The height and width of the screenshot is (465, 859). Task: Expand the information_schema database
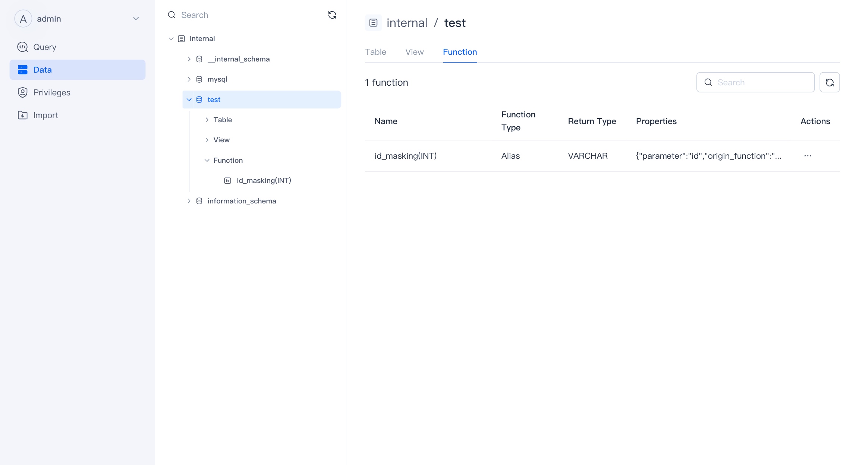[189, 201]
